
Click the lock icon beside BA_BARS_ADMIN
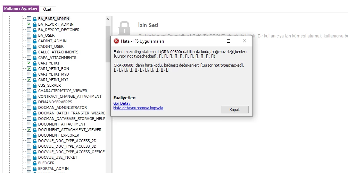(x=35, y=19)
